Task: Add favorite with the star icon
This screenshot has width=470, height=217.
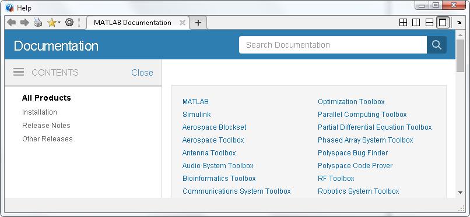Action: [x=51, y=23]
